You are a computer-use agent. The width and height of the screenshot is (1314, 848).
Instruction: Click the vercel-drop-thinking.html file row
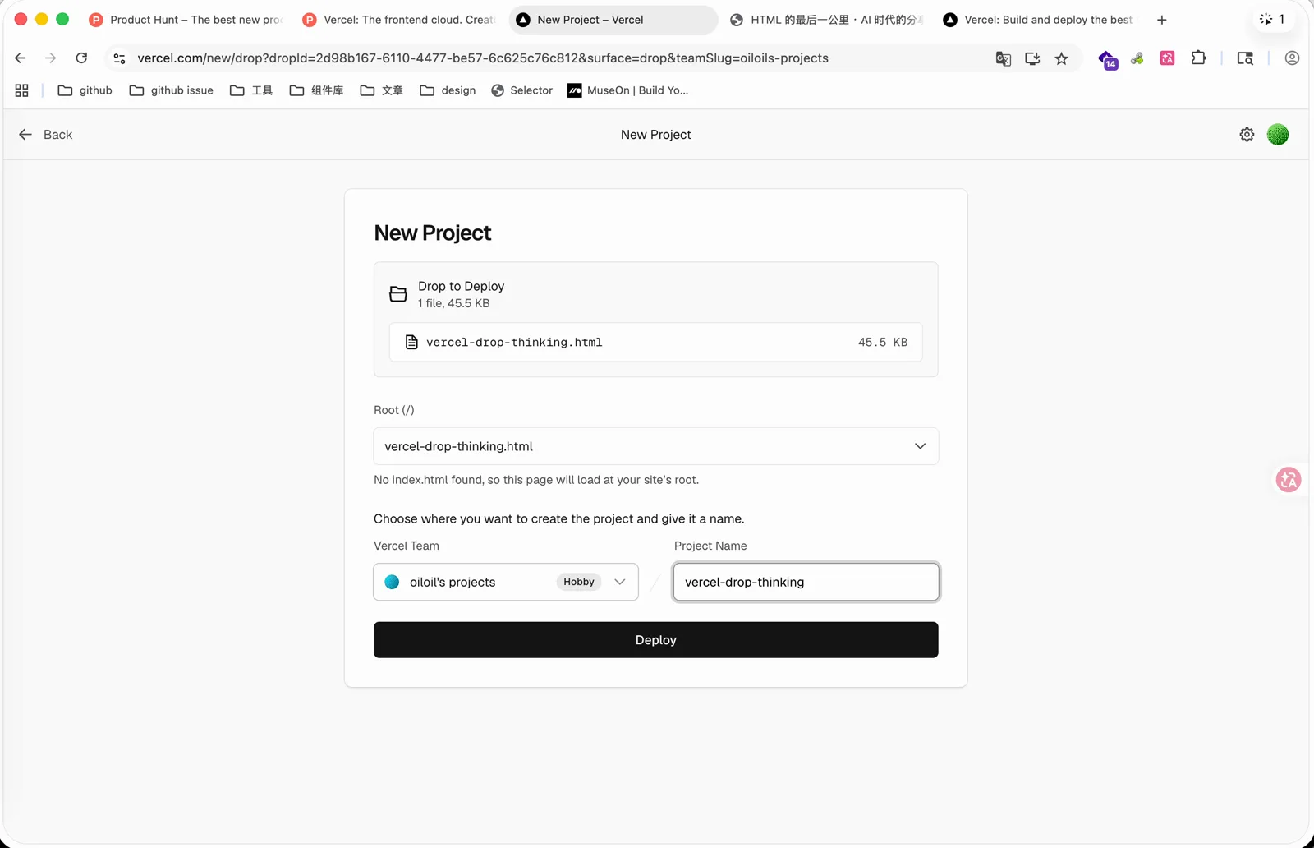click(655, 342)
